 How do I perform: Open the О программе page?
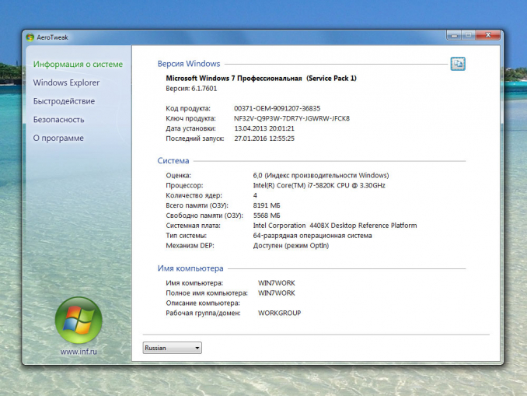[58, 138]
